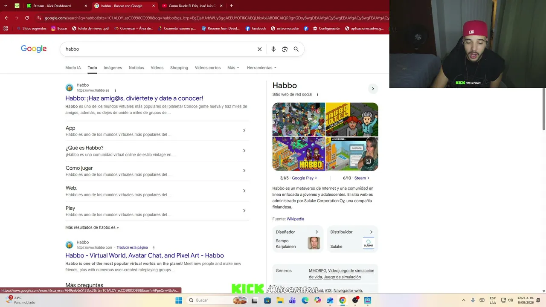Open Microsoft Store from the taskbar
This screenshot has height=307, width=546.
coord(267,300)
